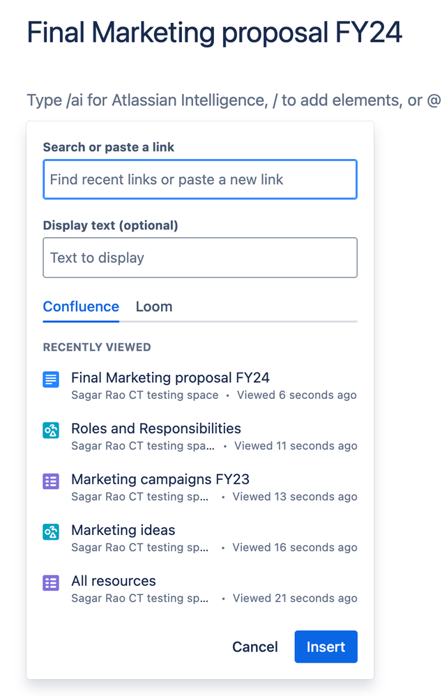The width and height of the screenshot is (442, 696).
Task: Switch to the Confluence tab
Action: pyautogui.click(x=81, y=307)
